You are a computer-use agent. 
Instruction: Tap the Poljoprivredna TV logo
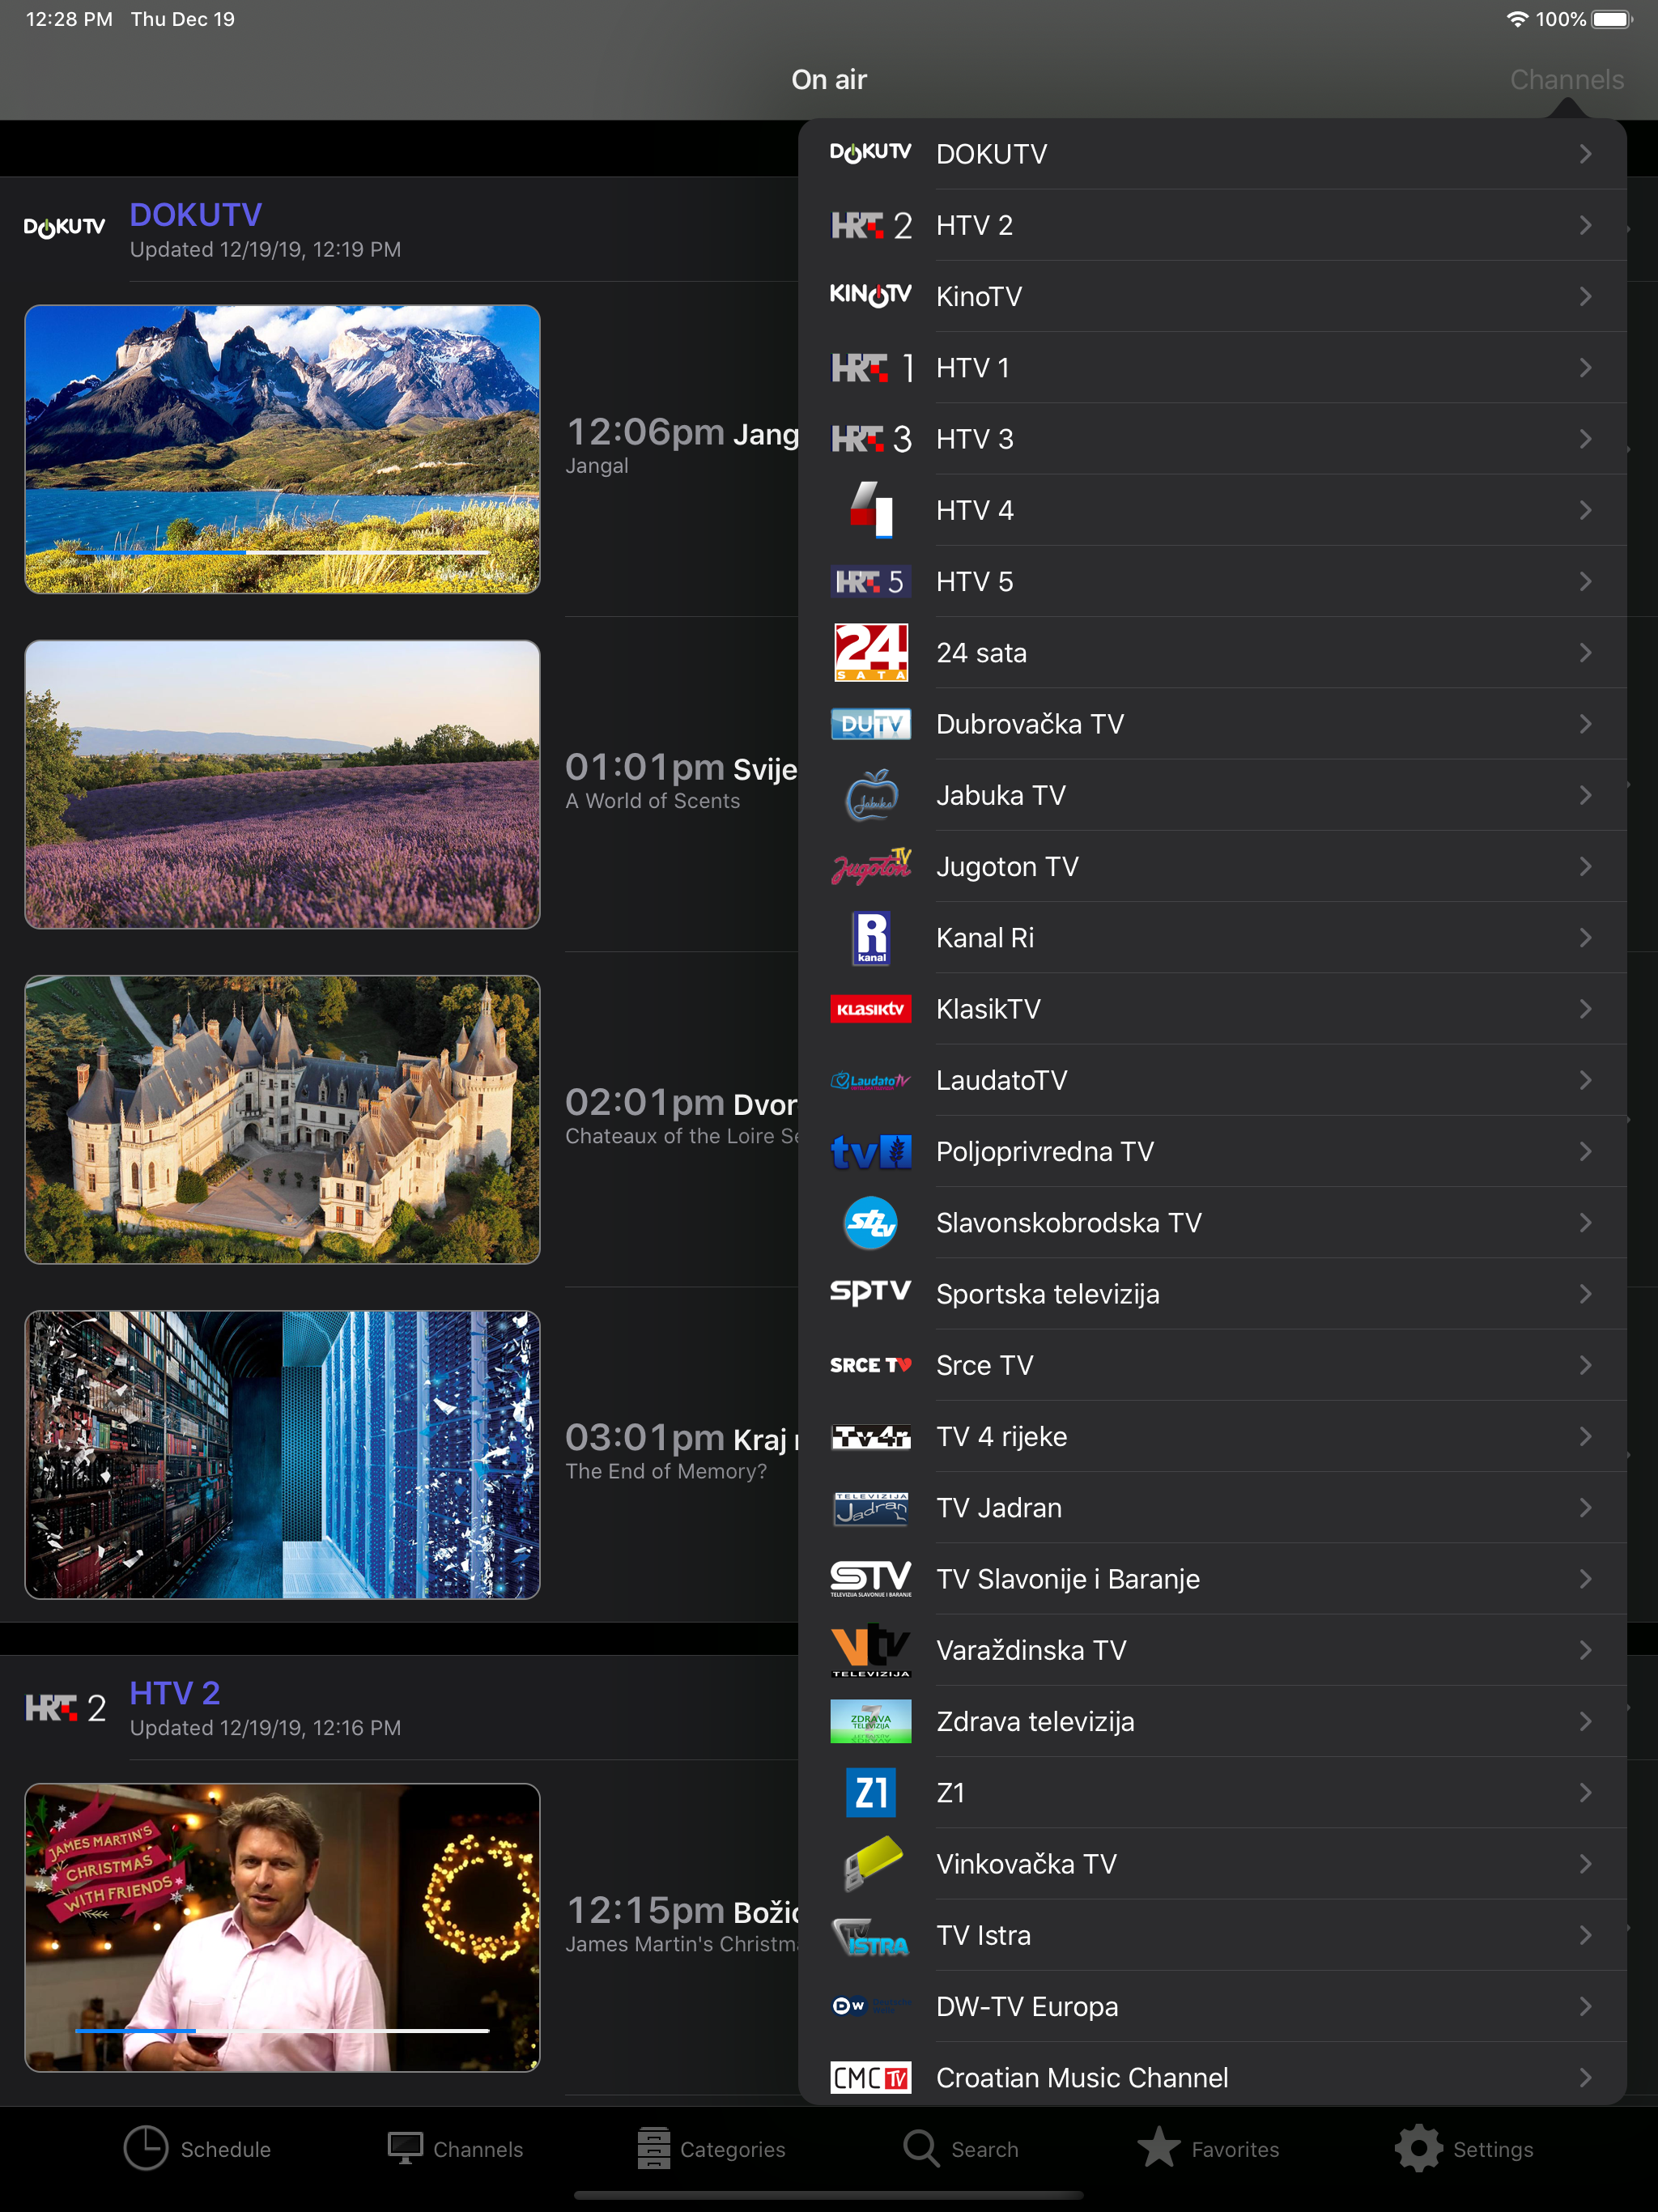coord(870,1151)
